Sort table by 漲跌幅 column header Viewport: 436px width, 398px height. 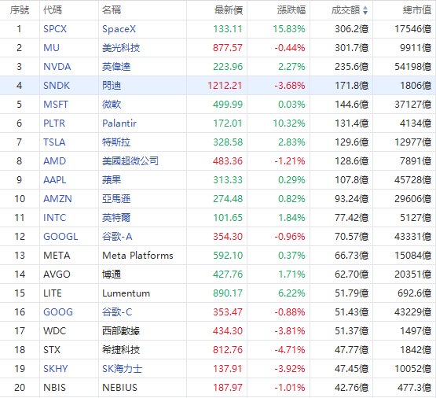(x=291, y=10)
